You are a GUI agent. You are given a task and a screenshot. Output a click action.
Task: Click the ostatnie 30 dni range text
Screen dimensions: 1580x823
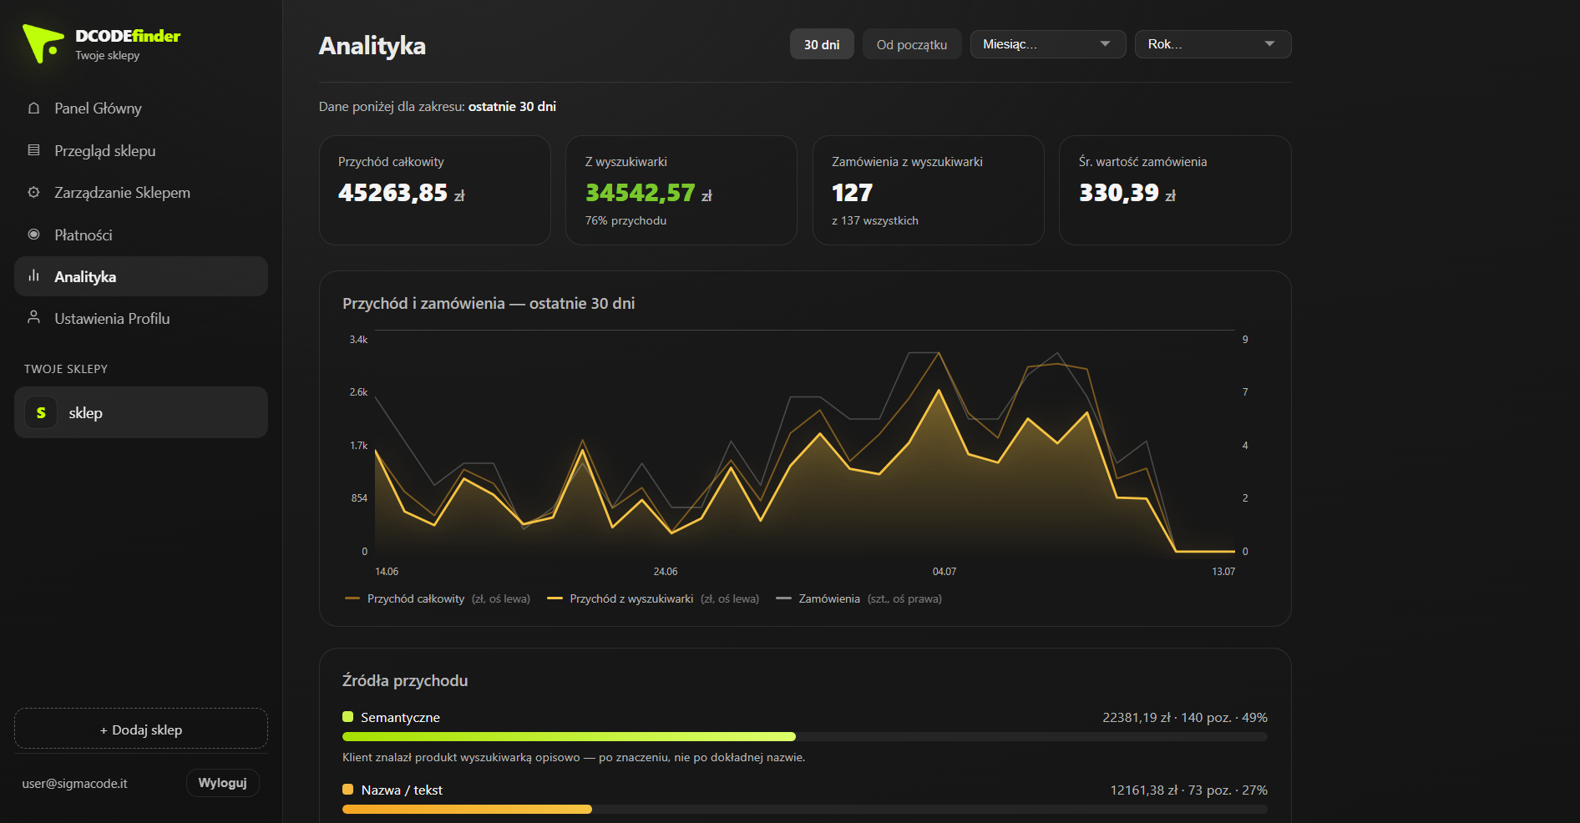click(512, 107)
